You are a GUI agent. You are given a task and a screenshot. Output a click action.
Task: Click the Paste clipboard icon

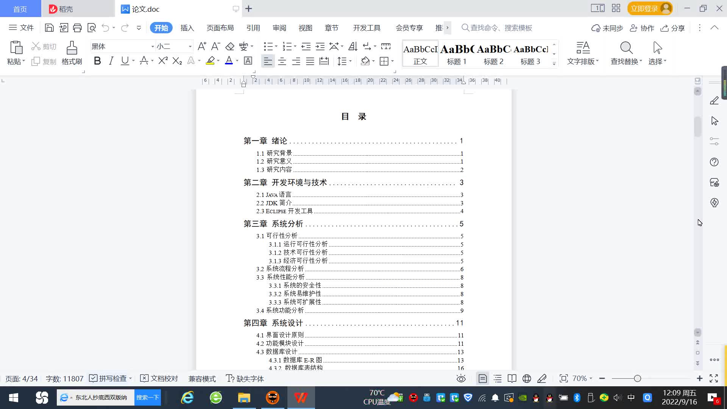click(16, 48)
